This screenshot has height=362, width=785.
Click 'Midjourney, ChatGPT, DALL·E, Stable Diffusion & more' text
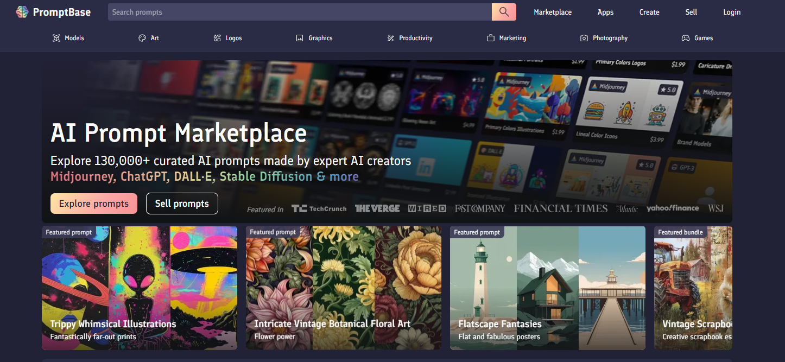[x=205, y=177]
